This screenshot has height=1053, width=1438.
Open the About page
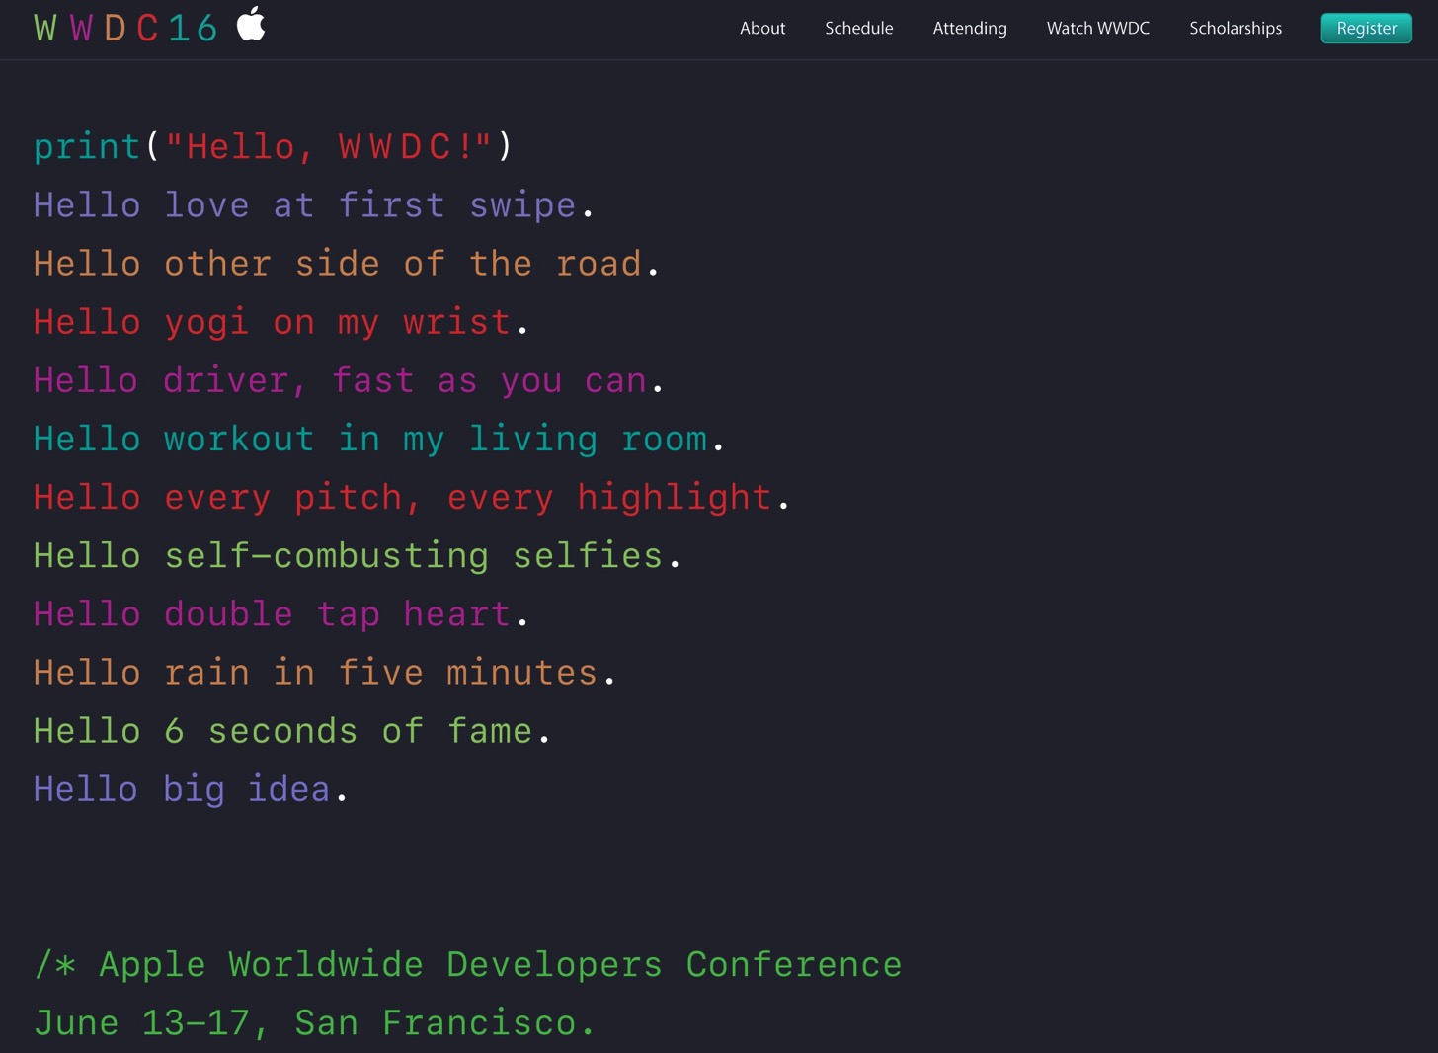click(762, 28)
